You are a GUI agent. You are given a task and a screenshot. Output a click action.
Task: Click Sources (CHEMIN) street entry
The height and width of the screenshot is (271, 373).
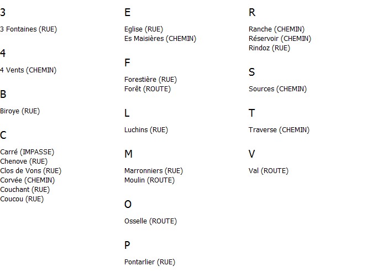pyautogui.click(x=277, y=89)
